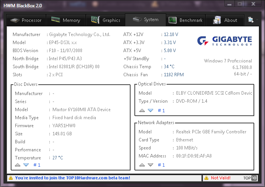Click the Optical Drives #1 index label
265x187 pixels.
click(161, 111)
